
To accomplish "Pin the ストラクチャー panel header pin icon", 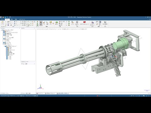I will [20, 28].
